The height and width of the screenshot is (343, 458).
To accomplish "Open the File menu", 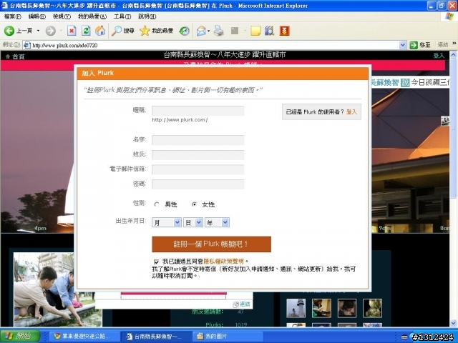I will (x=13, y=16).
